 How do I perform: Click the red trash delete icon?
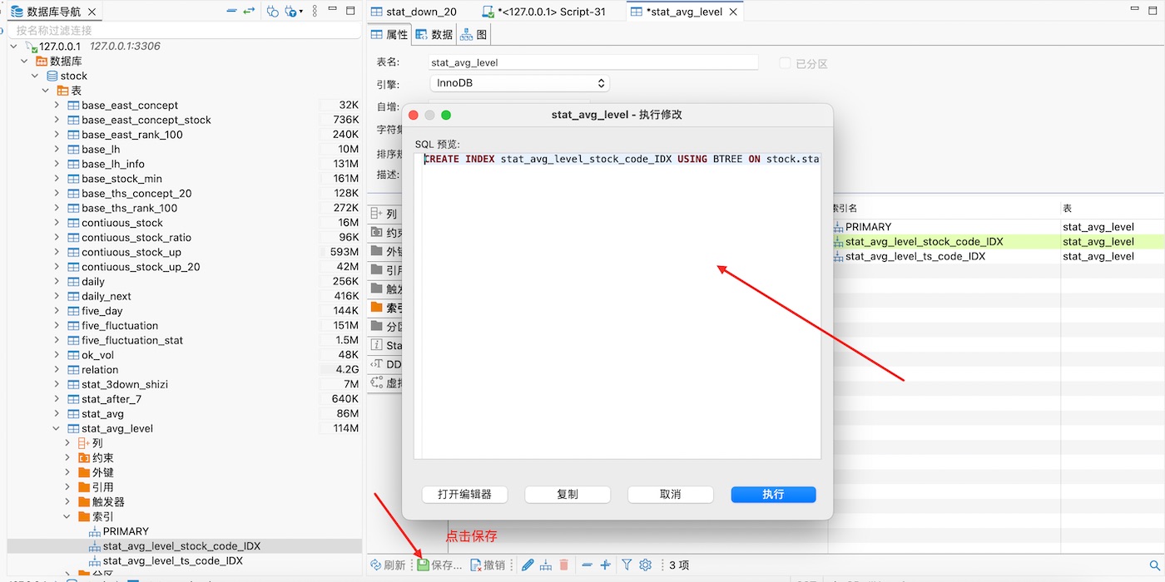[x=564, y=565]
